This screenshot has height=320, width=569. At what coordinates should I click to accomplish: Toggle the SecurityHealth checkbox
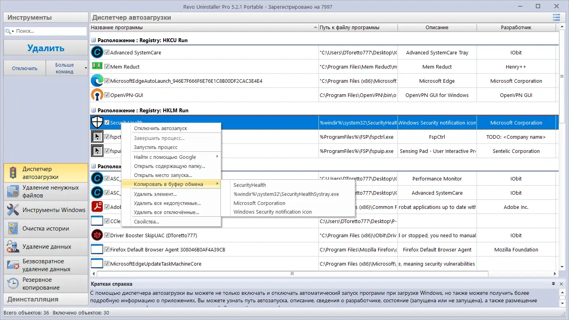click(x=107, y=123)
